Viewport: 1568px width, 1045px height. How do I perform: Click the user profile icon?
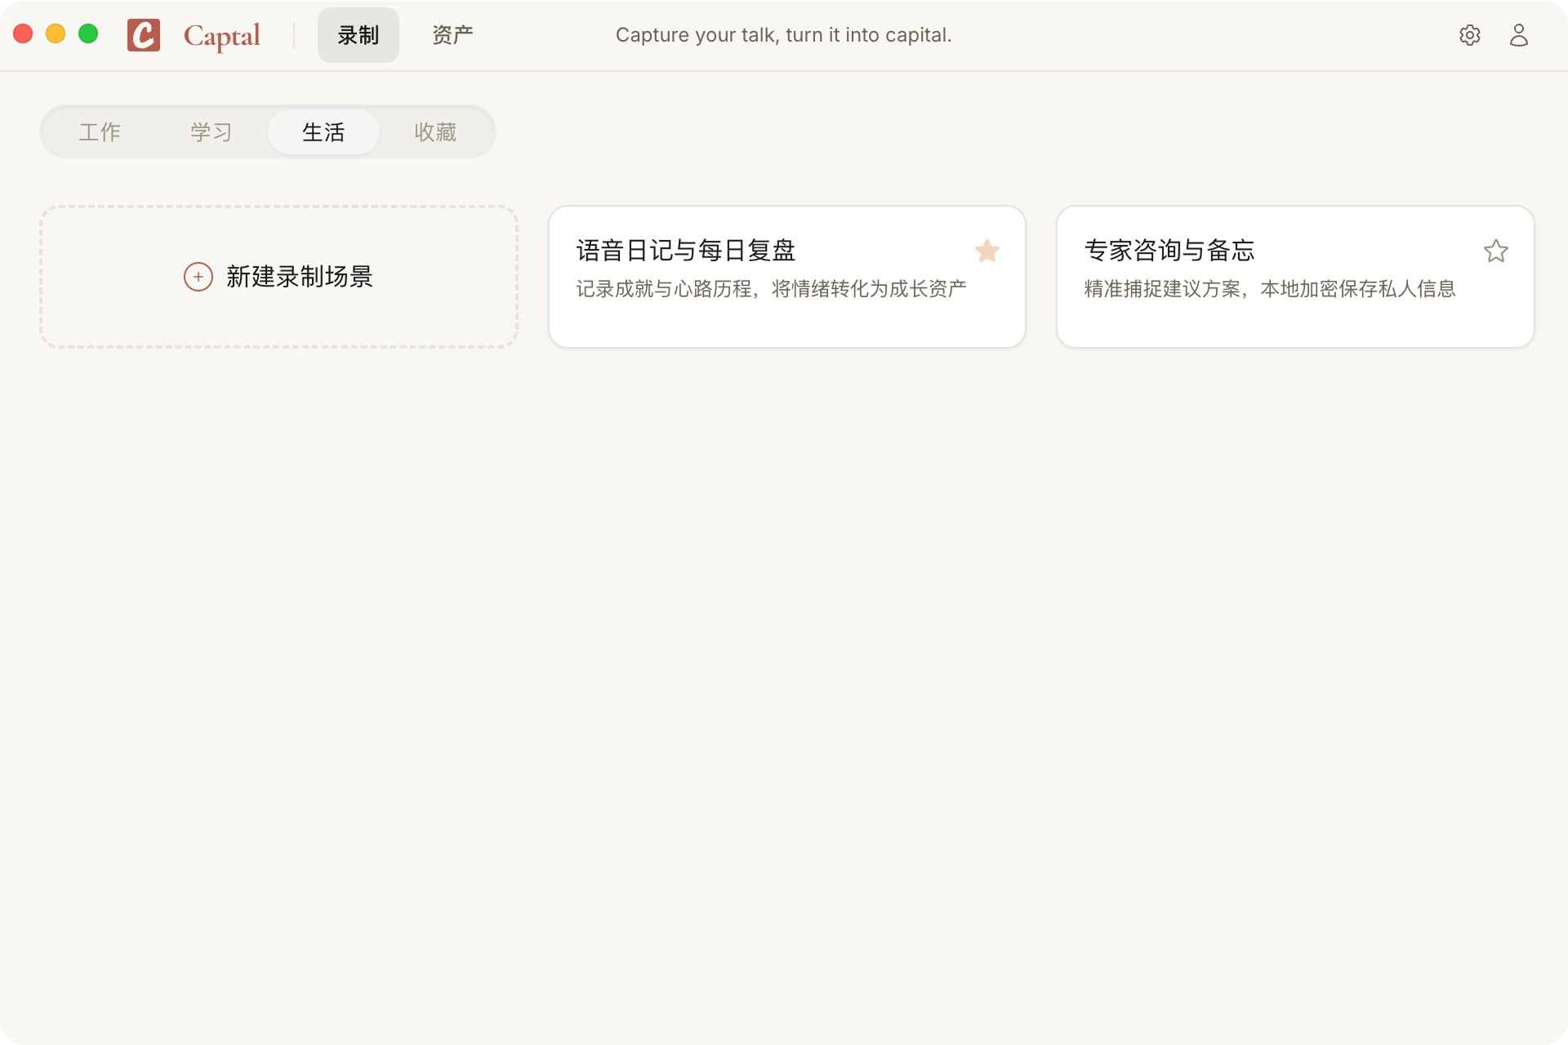coord(1519,34)
